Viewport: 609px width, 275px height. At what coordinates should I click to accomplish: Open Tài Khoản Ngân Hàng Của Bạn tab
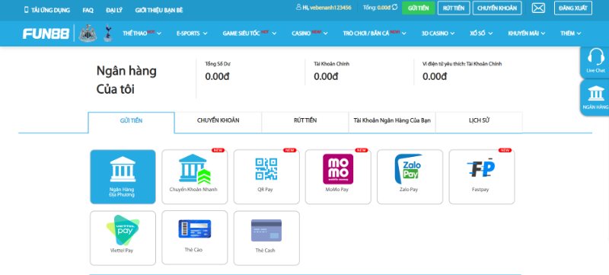tap(392, 122)
